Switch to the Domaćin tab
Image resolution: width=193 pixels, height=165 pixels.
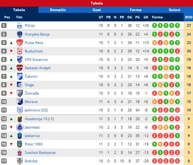(58, 10)
